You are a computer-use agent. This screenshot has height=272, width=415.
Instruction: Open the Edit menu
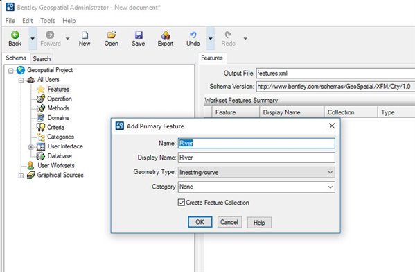pyautogui.click(x=28, y=21)
